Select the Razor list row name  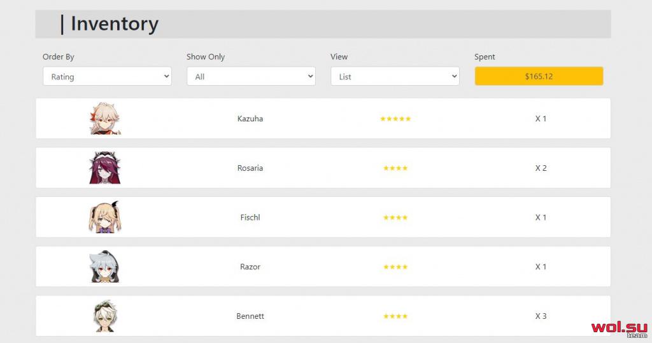pyautogui.click(x=250, y=267)
